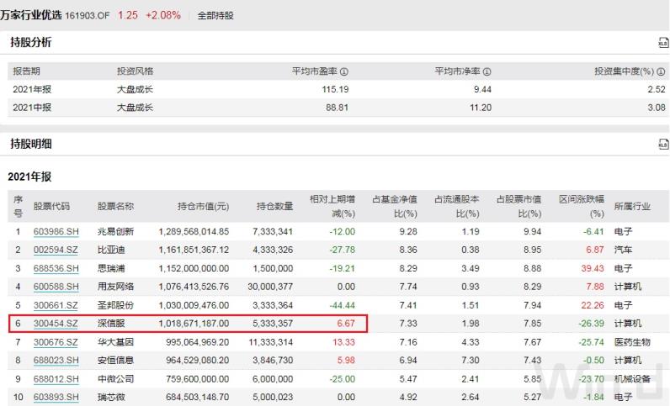Open stock code 603893.SH
Viewport: 670px width, 406px height.
(56, 397)
